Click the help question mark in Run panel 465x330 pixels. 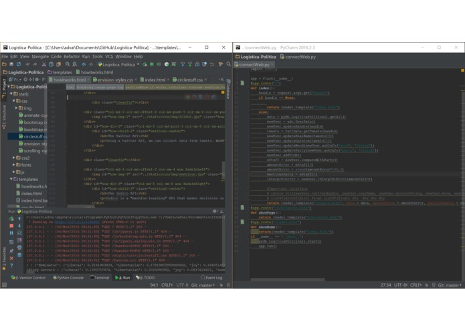[11, 265]
